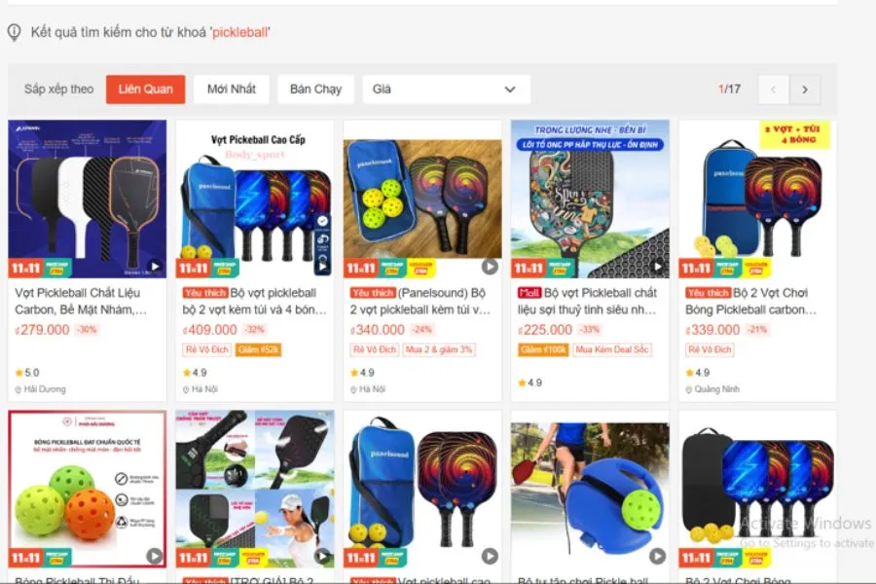Click the chevron in the Giá dropdown

pyautogui.click(x=509, y=90)
